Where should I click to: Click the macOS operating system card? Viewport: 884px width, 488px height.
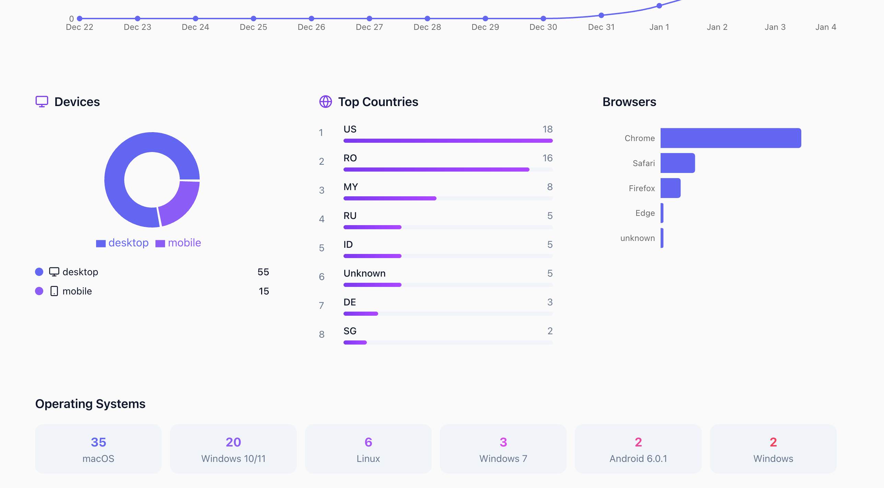pos(98,449)
